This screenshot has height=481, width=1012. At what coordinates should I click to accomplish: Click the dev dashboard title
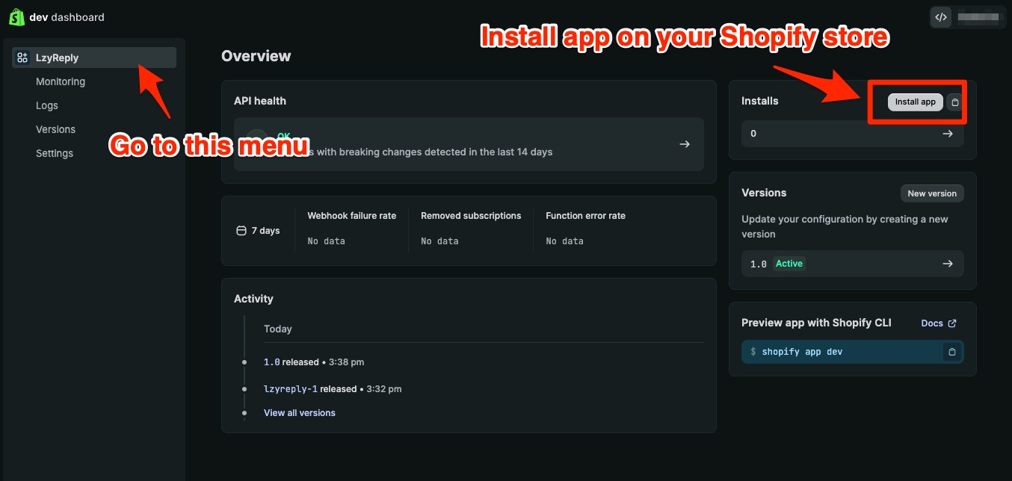coord(67,16)
